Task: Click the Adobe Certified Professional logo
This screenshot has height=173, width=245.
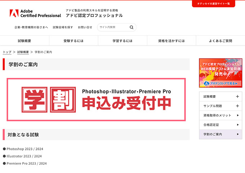Action: tap(35, 13)
